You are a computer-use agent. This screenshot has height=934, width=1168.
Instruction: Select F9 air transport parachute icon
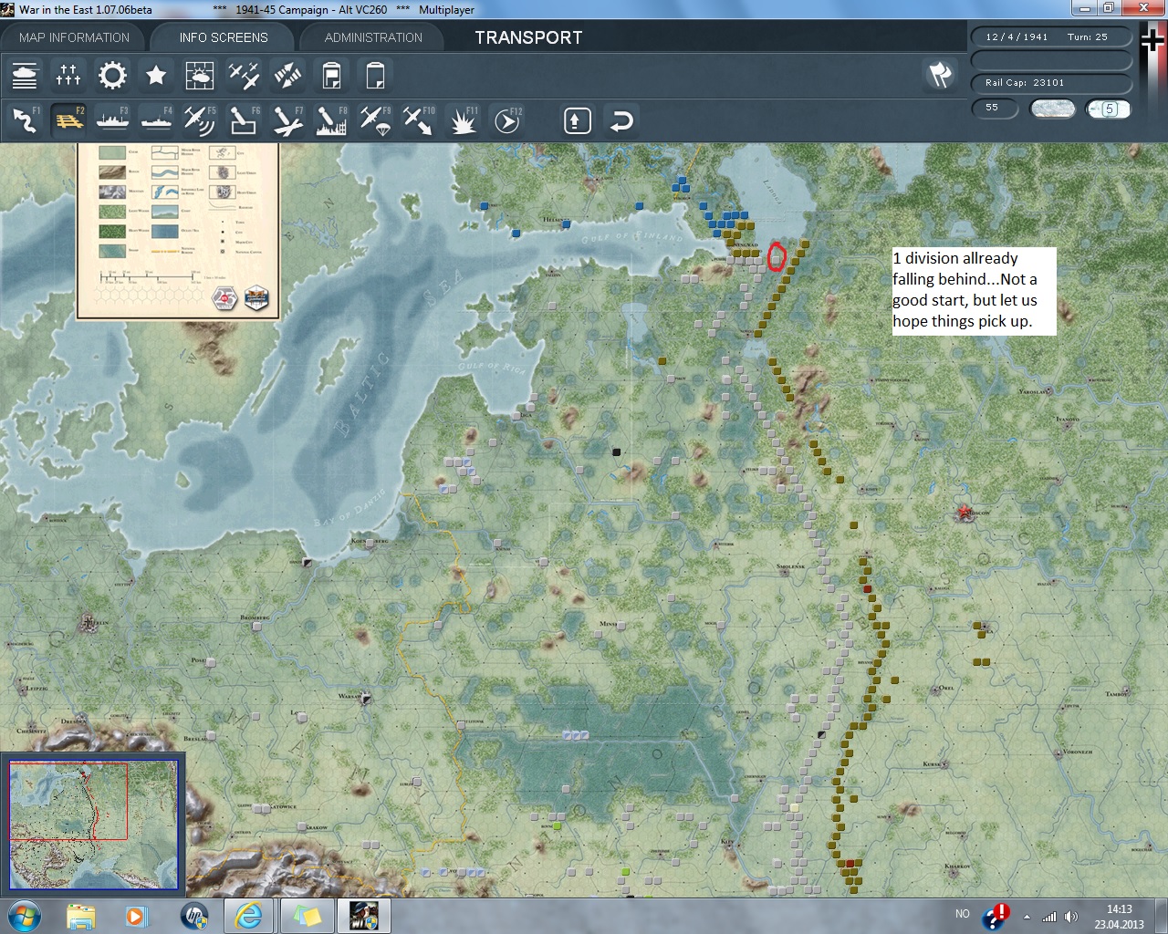(375, 120)
